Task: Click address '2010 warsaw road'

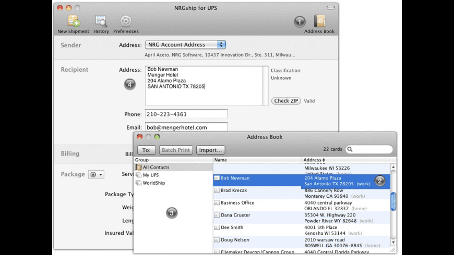Action: tap(325, 240)
